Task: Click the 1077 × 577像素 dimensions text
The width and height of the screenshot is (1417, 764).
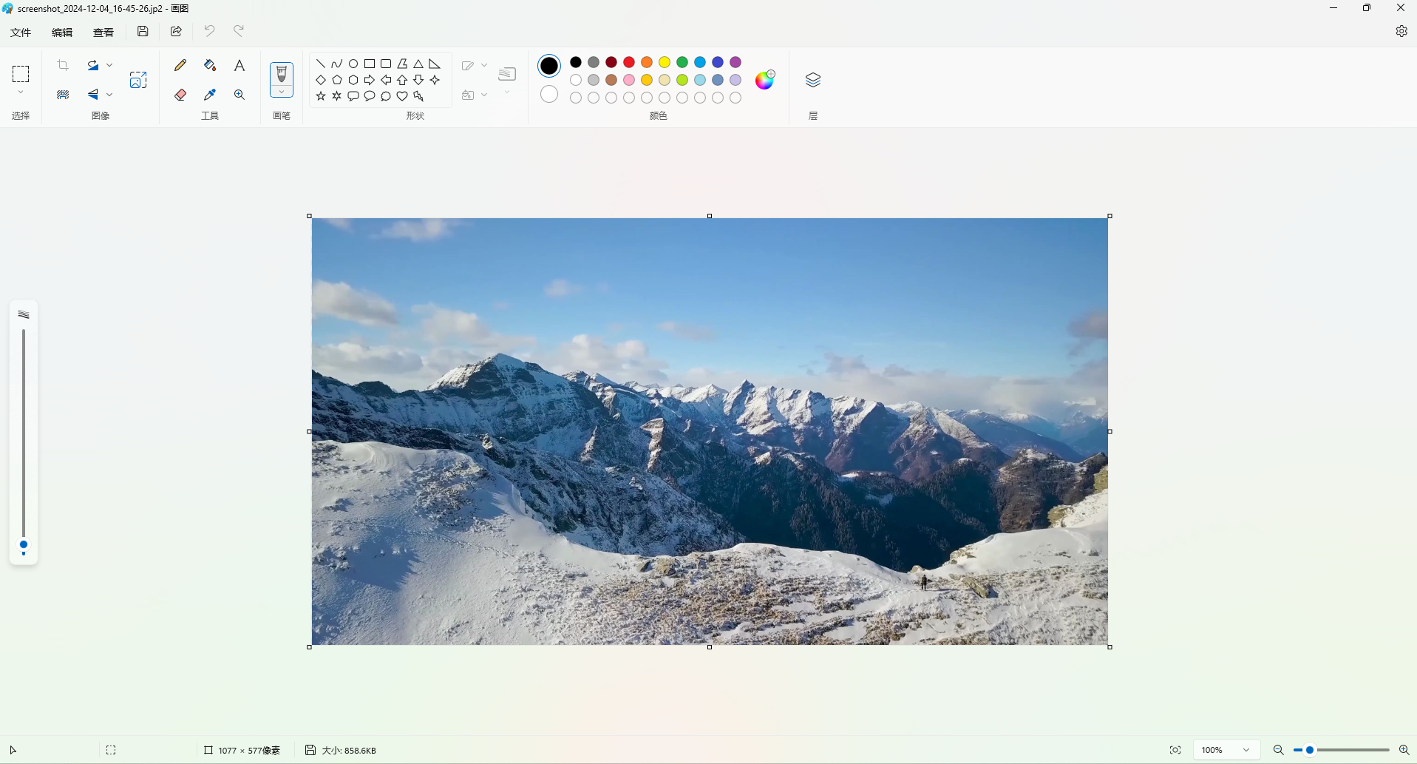Action: coord(249,750)
